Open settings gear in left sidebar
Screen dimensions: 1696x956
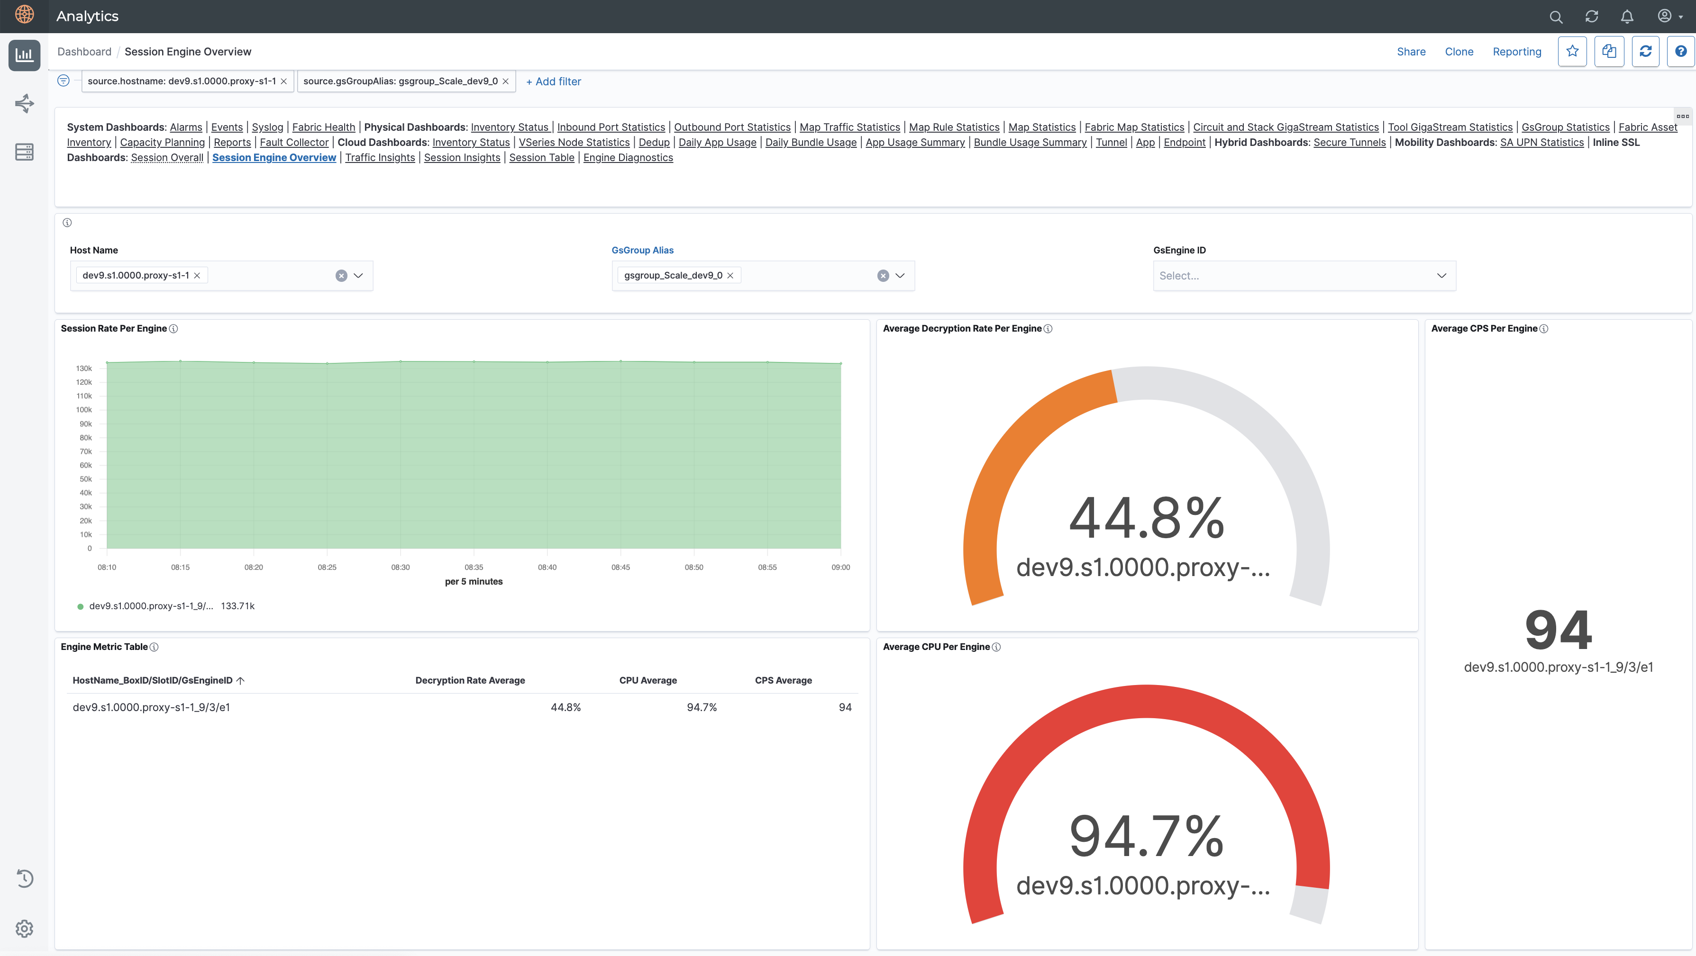(x=24, y=929)
